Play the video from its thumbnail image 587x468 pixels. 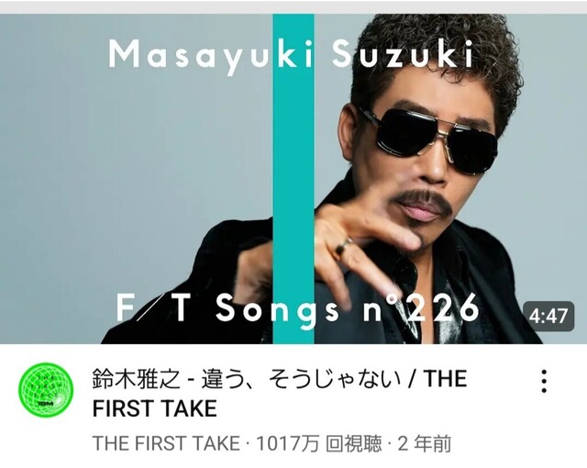(293, 179)
